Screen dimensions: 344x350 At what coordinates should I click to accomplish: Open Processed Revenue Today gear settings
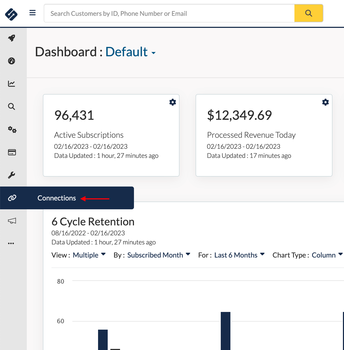(326, 102)
